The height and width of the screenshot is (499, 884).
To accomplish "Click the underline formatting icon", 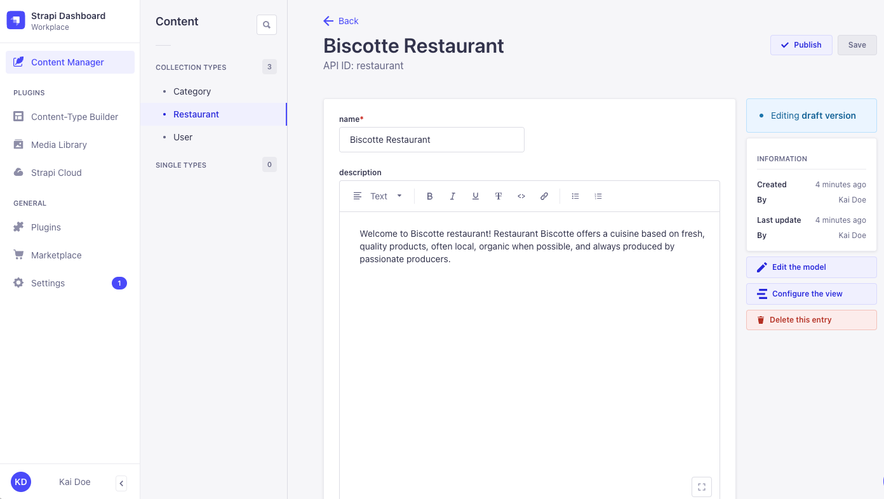I will pyautogui.click(x=476, y=196).
